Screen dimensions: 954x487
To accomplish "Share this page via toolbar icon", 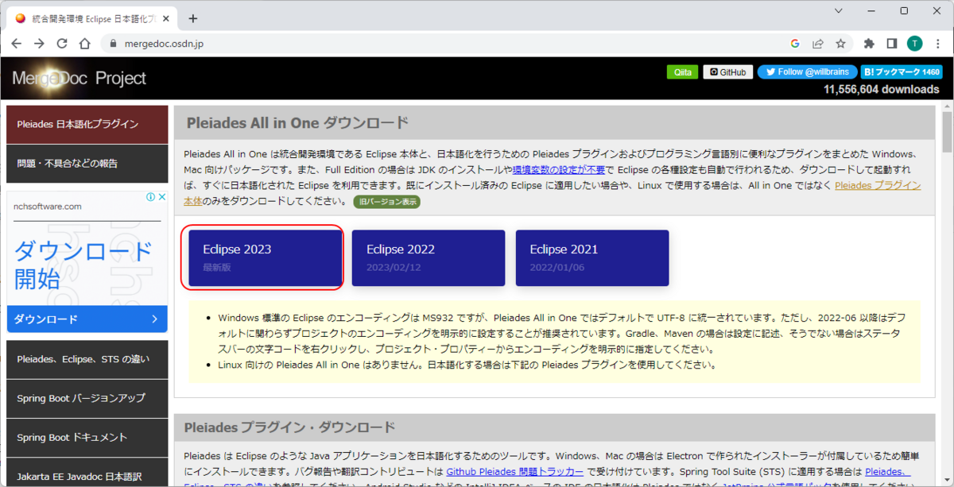I will (817, 44).
